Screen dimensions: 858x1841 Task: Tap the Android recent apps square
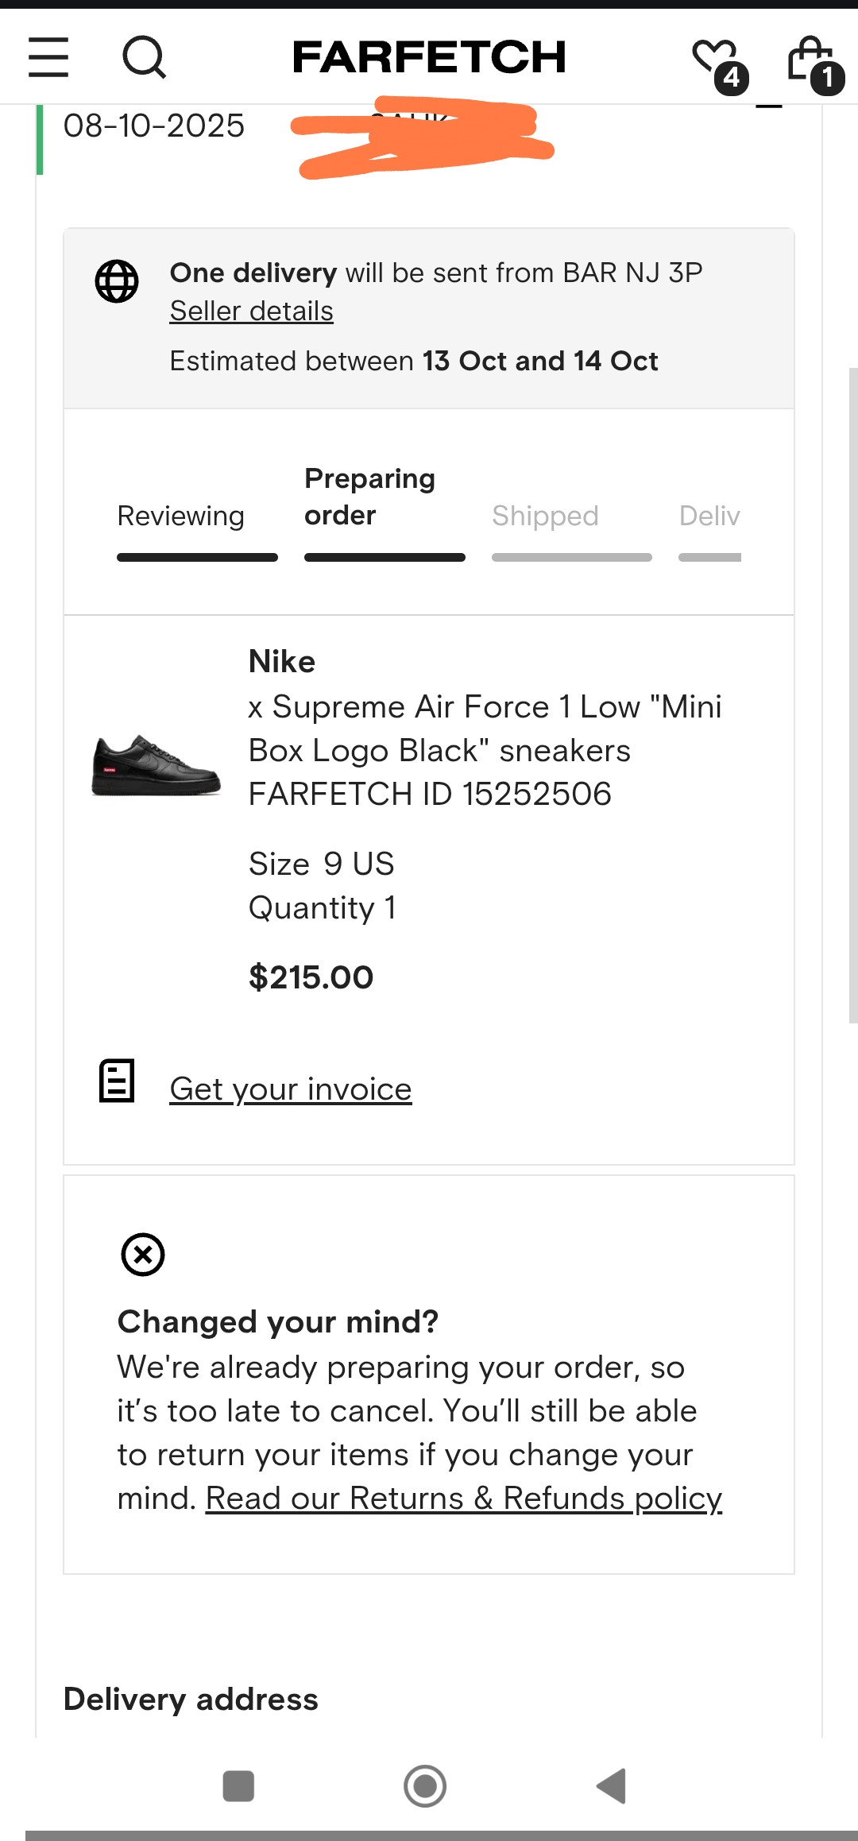(x=238, y=1786)
